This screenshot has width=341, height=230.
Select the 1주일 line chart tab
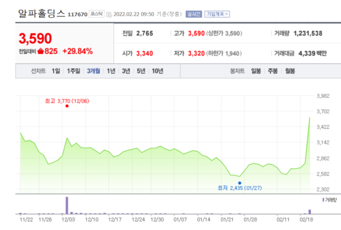point(73,71)
